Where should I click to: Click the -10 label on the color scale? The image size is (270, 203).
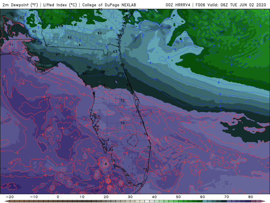pyautogui.click(x=34, y=197)
